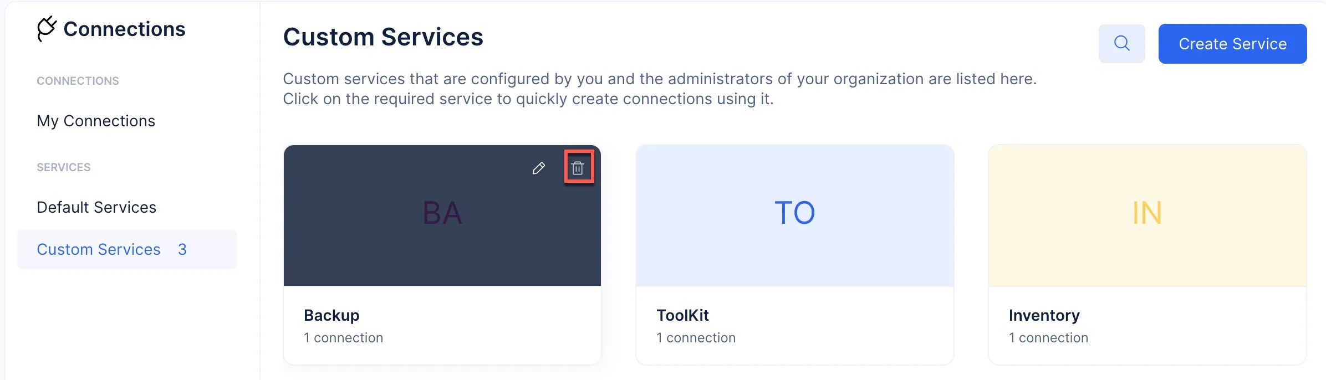Select ToolKit's 1 connection text
This screenshot has height=380, width=1326.
click(696, 338)
